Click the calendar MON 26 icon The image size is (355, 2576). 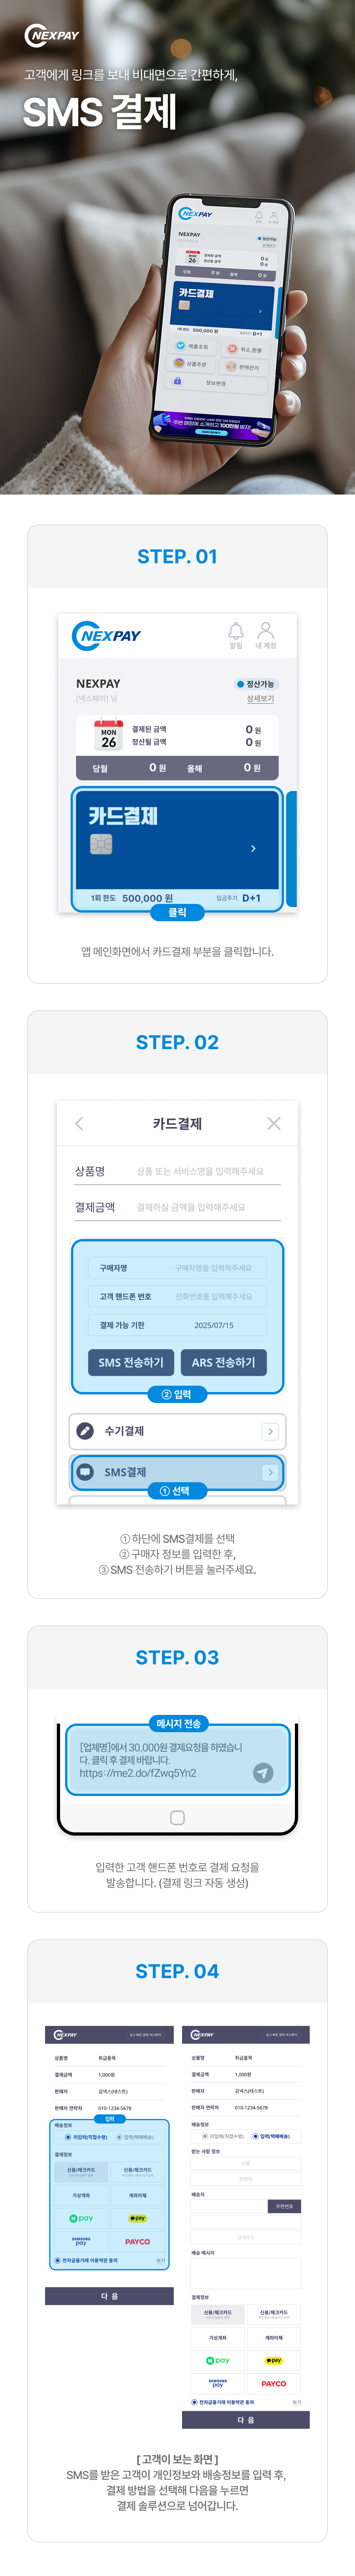click(108, 736)
